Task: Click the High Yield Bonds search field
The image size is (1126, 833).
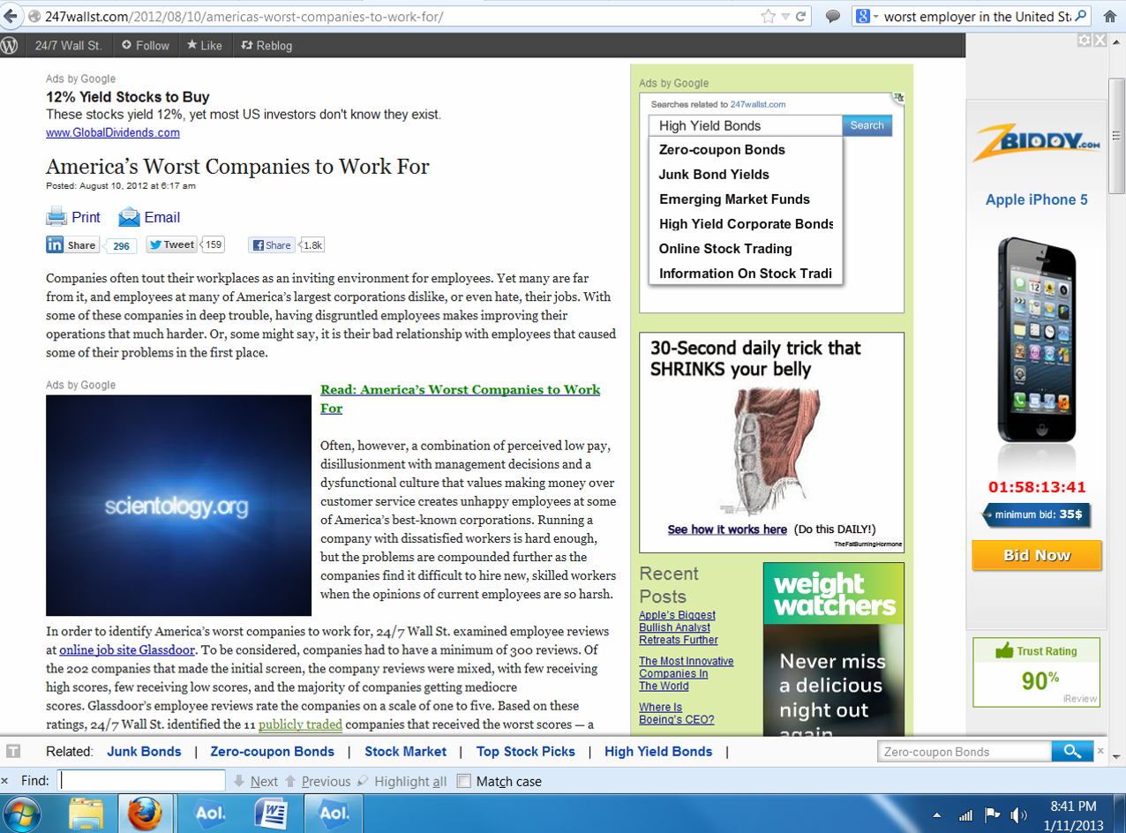Action: pyautogui.click(x=746, y=125)
